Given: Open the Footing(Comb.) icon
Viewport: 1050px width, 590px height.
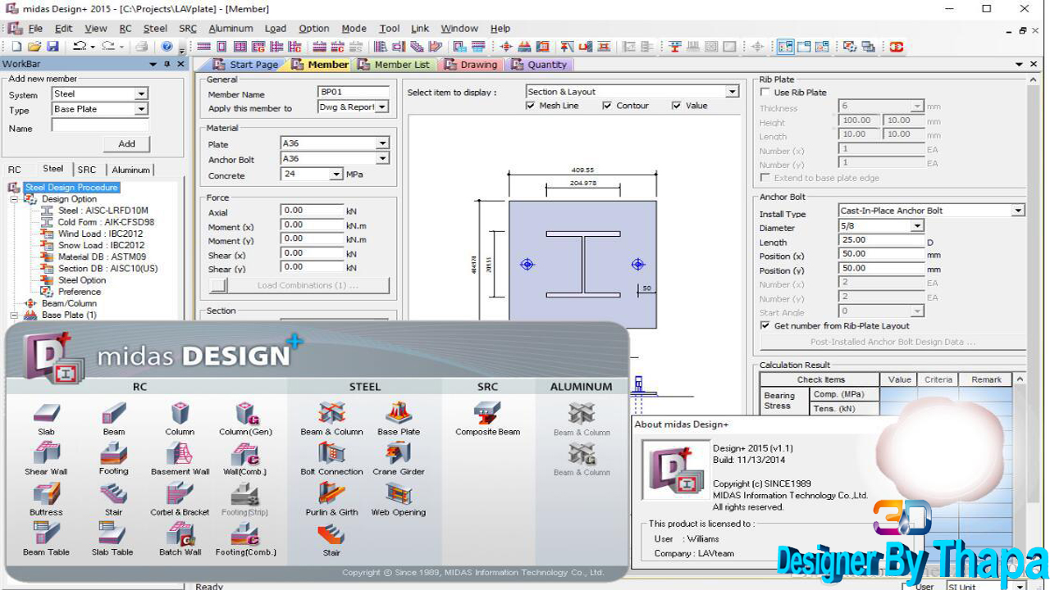Looking at the screenshot, I should pos(245,533).
